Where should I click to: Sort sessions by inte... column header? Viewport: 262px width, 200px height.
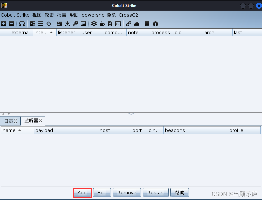click(45, 33)
